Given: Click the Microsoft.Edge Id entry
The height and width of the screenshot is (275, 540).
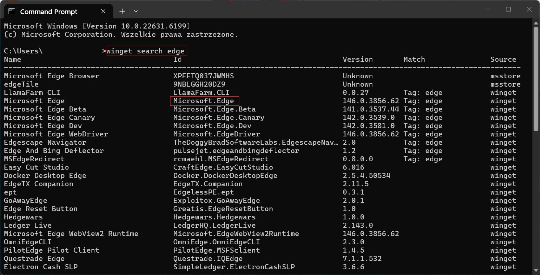Looking at the screenshot, I should [203, 101].
